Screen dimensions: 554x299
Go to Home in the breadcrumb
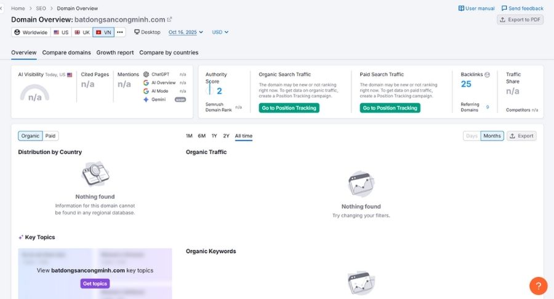18,8
